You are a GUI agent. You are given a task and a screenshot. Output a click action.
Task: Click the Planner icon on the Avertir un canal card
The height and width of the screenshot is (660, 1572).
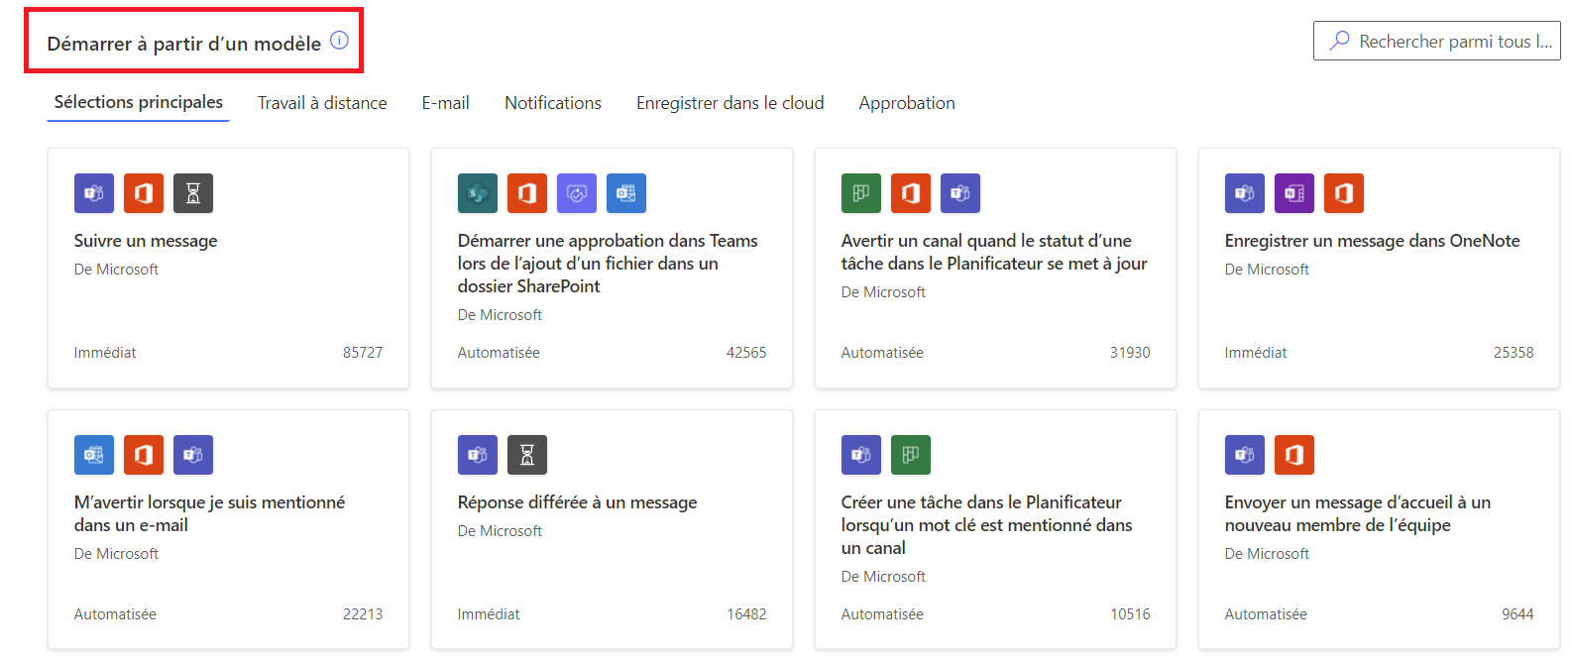pyautogui.click(x=861, y=193)
